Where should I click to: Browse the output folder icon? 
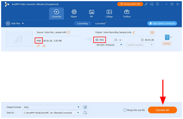pyautogui.click(x=85, y=113)
